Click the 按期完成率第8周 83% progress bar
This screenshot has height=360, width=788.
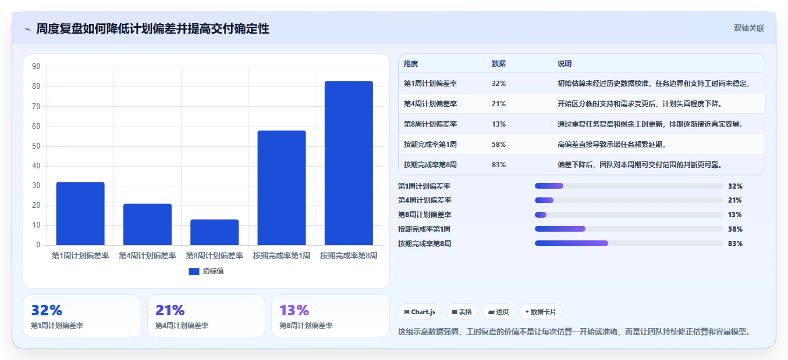(629, 244)
